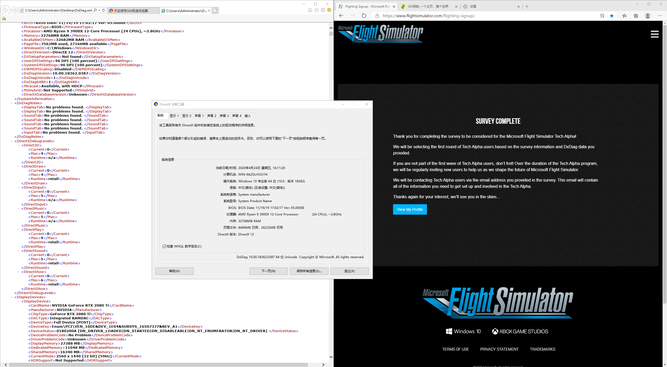Click Internet Explorer forward arrow
The width and height of the screenshot is (667, 367).
tap(15, 10)
